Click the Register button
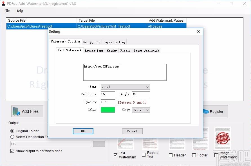Screen dimensions: 251x166 215,111
